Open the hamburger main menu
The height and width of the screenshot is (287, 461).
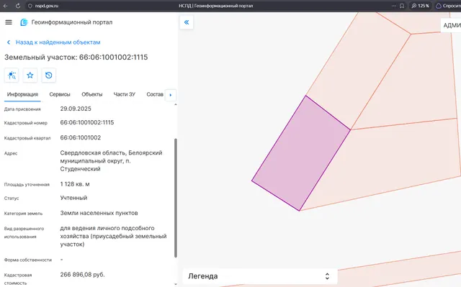[x=9, y=22]
